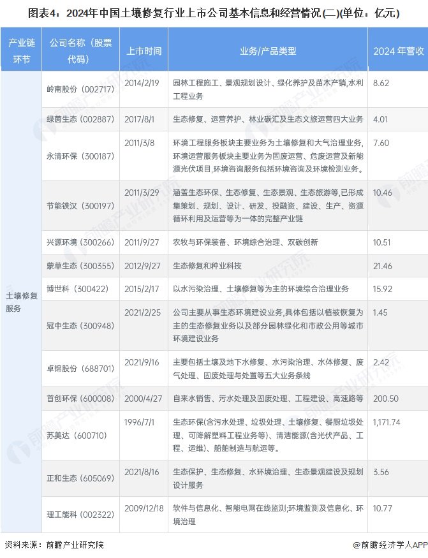428x558 pixels.
Task: Click revenue value 10.51
Action: (381, 242)
